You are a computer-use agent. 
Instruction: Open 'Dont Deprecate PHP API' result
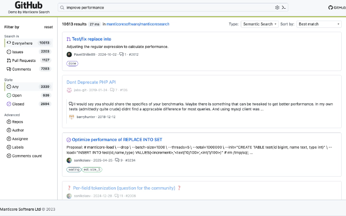click(91, 82)
